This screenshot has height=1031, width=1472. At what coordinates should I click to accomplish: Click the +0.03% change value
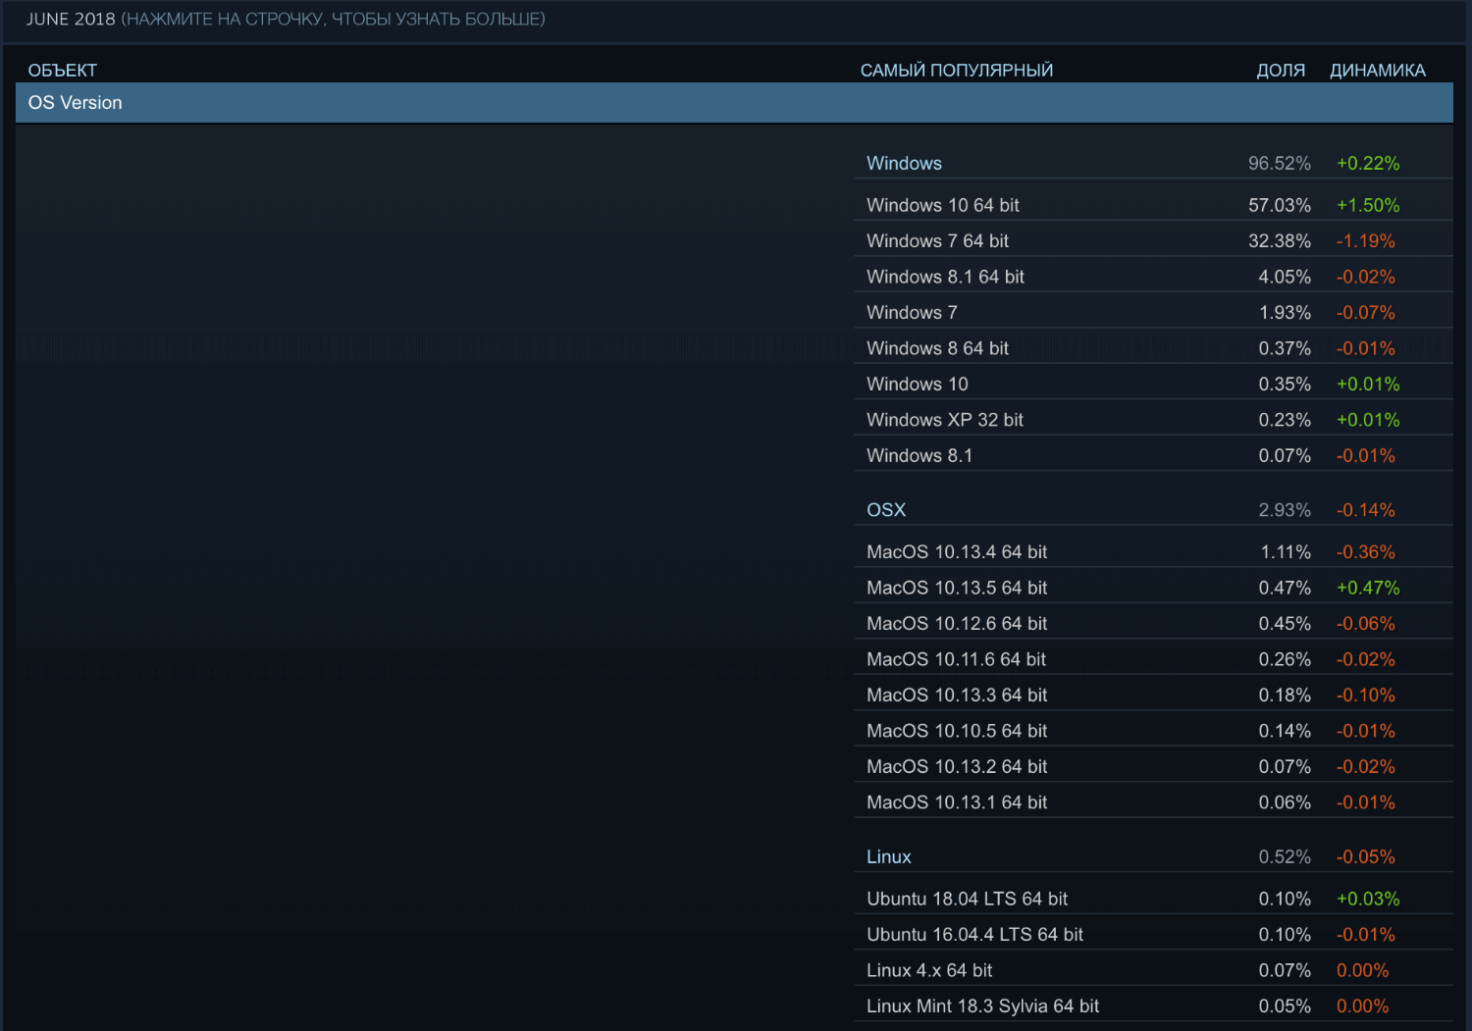1368,900
